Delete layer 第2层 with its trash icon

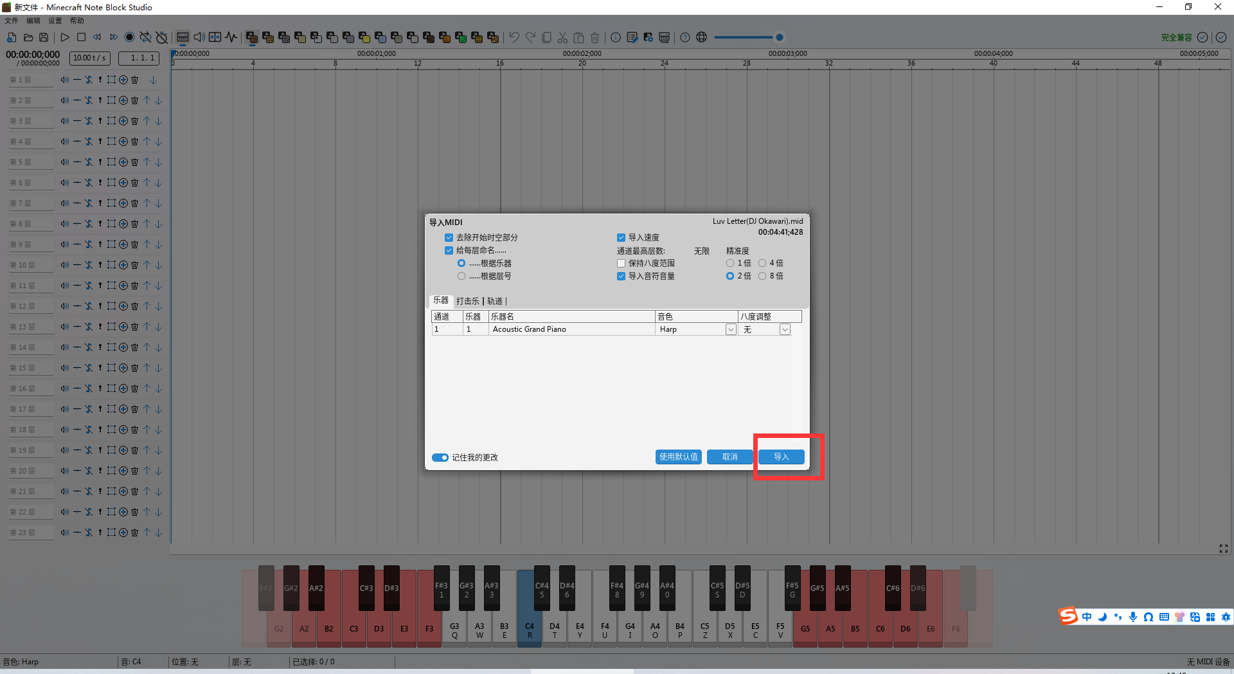[x=134, y=100]
